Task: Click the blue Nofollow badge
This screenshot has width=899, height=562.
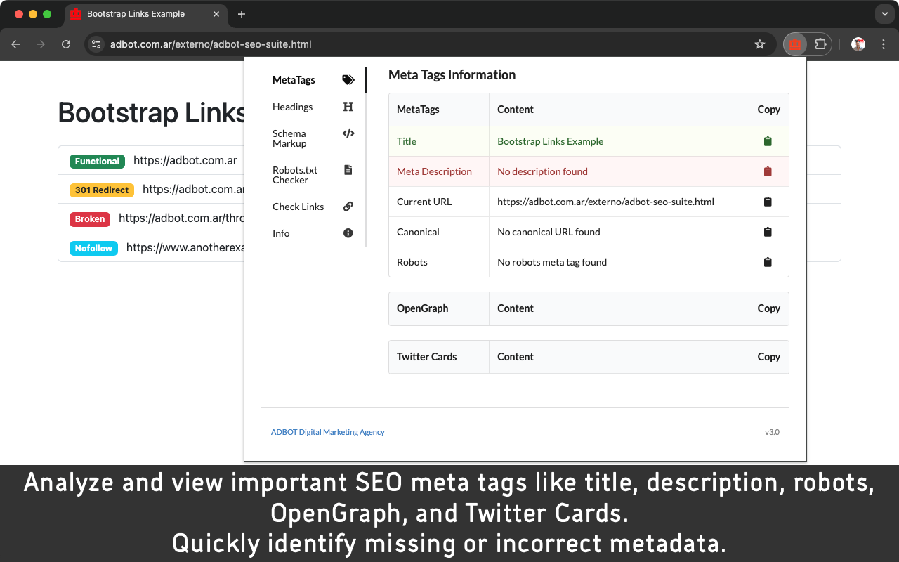Action: (93, 249)
